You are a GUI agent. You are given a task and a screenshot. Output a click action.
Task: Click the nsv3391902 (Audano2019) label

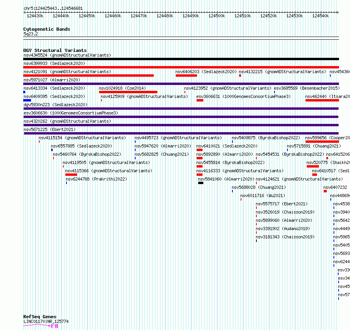point(283,229)
